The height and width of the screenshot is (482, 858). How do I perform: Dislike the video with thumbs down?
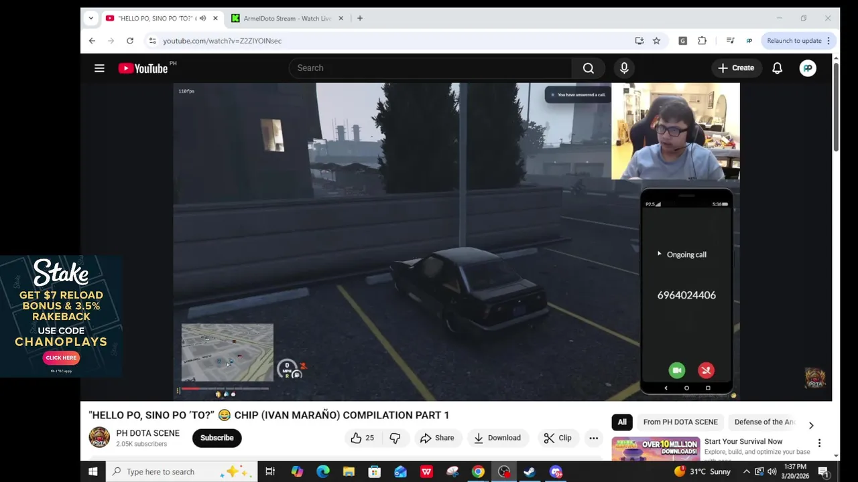point(395,438)
